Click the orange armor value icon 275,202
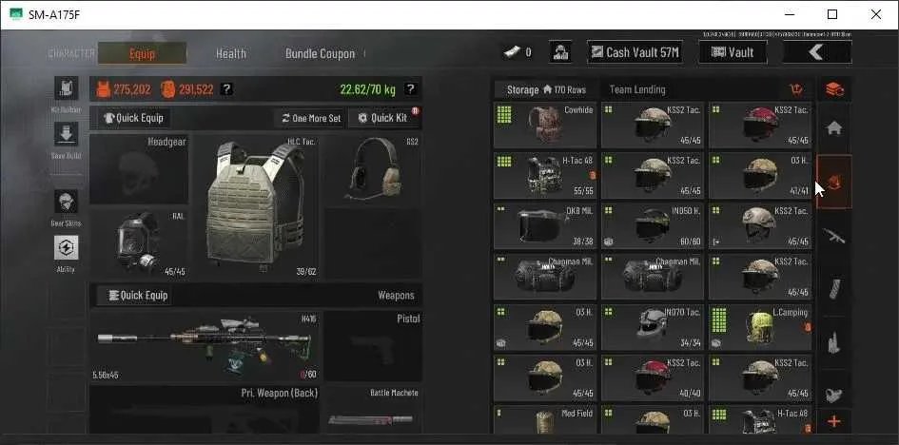Viewport: 899px width, 445px height. tap(103, 89)
